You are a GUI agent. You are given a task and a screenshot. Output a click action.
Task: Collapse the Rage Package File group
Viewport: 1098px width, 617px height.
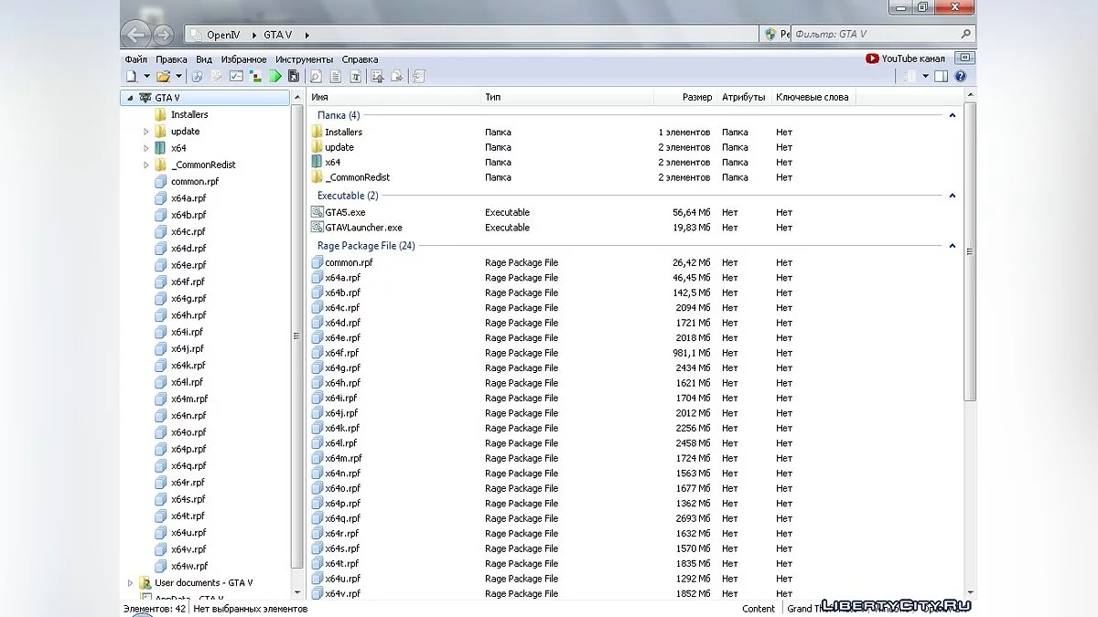[x=953, y=246]
